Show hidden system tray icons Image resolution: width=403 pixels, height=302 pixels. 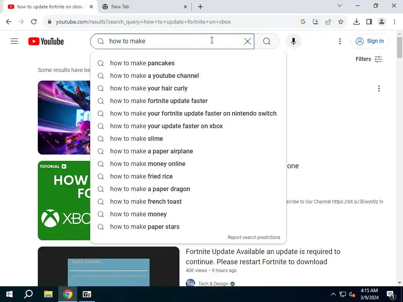pos(333,294)
